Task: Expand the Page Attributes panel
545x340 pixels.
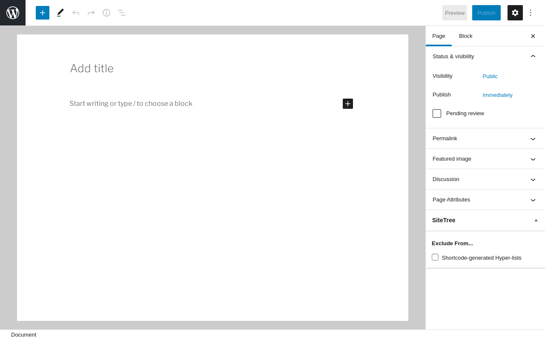Action: pos(485,200)
